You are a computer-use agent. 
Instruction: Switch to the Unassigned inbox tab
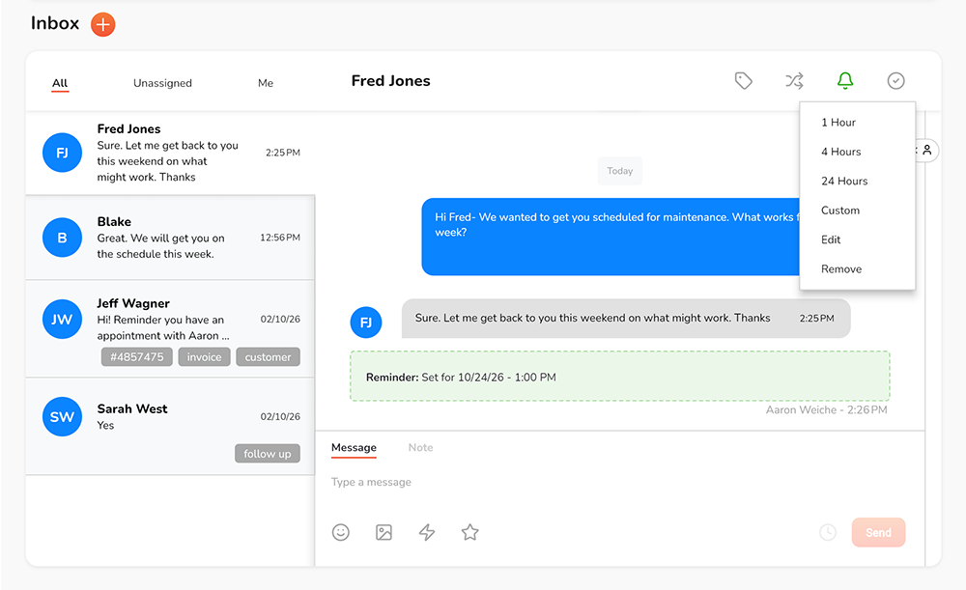tap(162, 83)
